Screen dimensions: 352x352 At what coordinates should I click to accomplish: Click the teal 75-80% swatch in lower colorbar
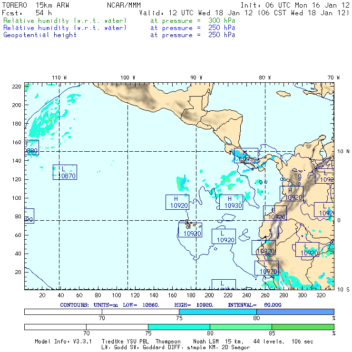pos(179,327)
